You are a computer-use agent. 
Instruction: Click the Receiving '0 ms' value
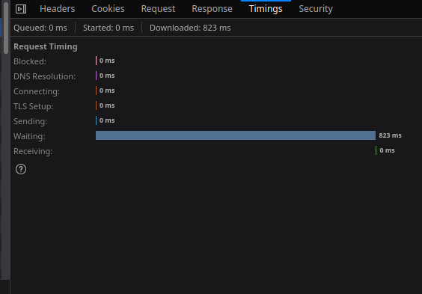(387, 150)
